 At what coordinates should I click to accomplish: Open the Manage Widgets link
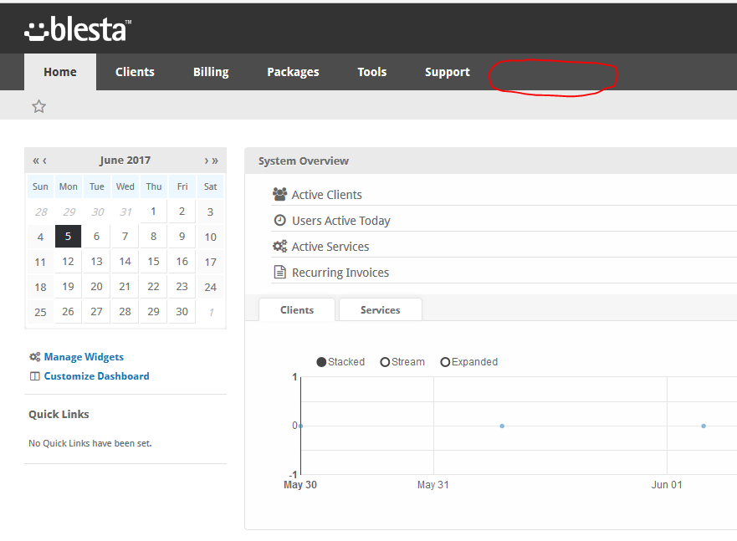click(84, 357)
